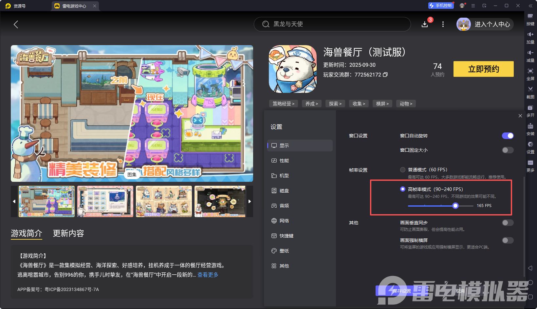Click the 截图 screenshot scissors icon
Image resolution: width=537 pixels, height=309 pixels.
pyautogui.click(x=530, y=89)
